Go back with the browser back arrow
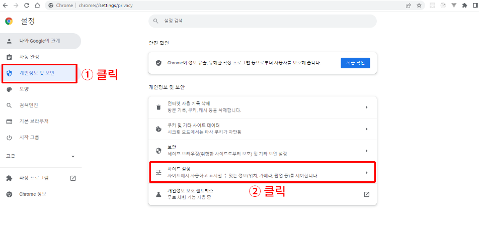Viewport: 479px width, 234px height. point(5,6)
